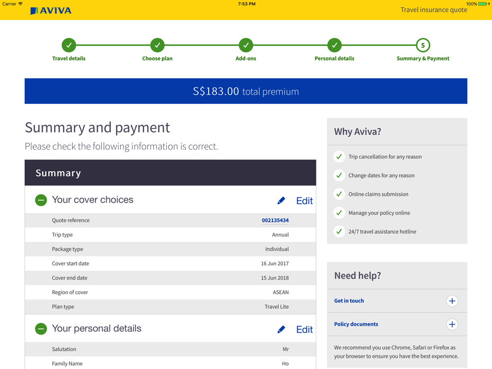Go to Choose plan step checkmark
Screen dimensions: 492x369
pyautogui.click(x=157, y=45)
